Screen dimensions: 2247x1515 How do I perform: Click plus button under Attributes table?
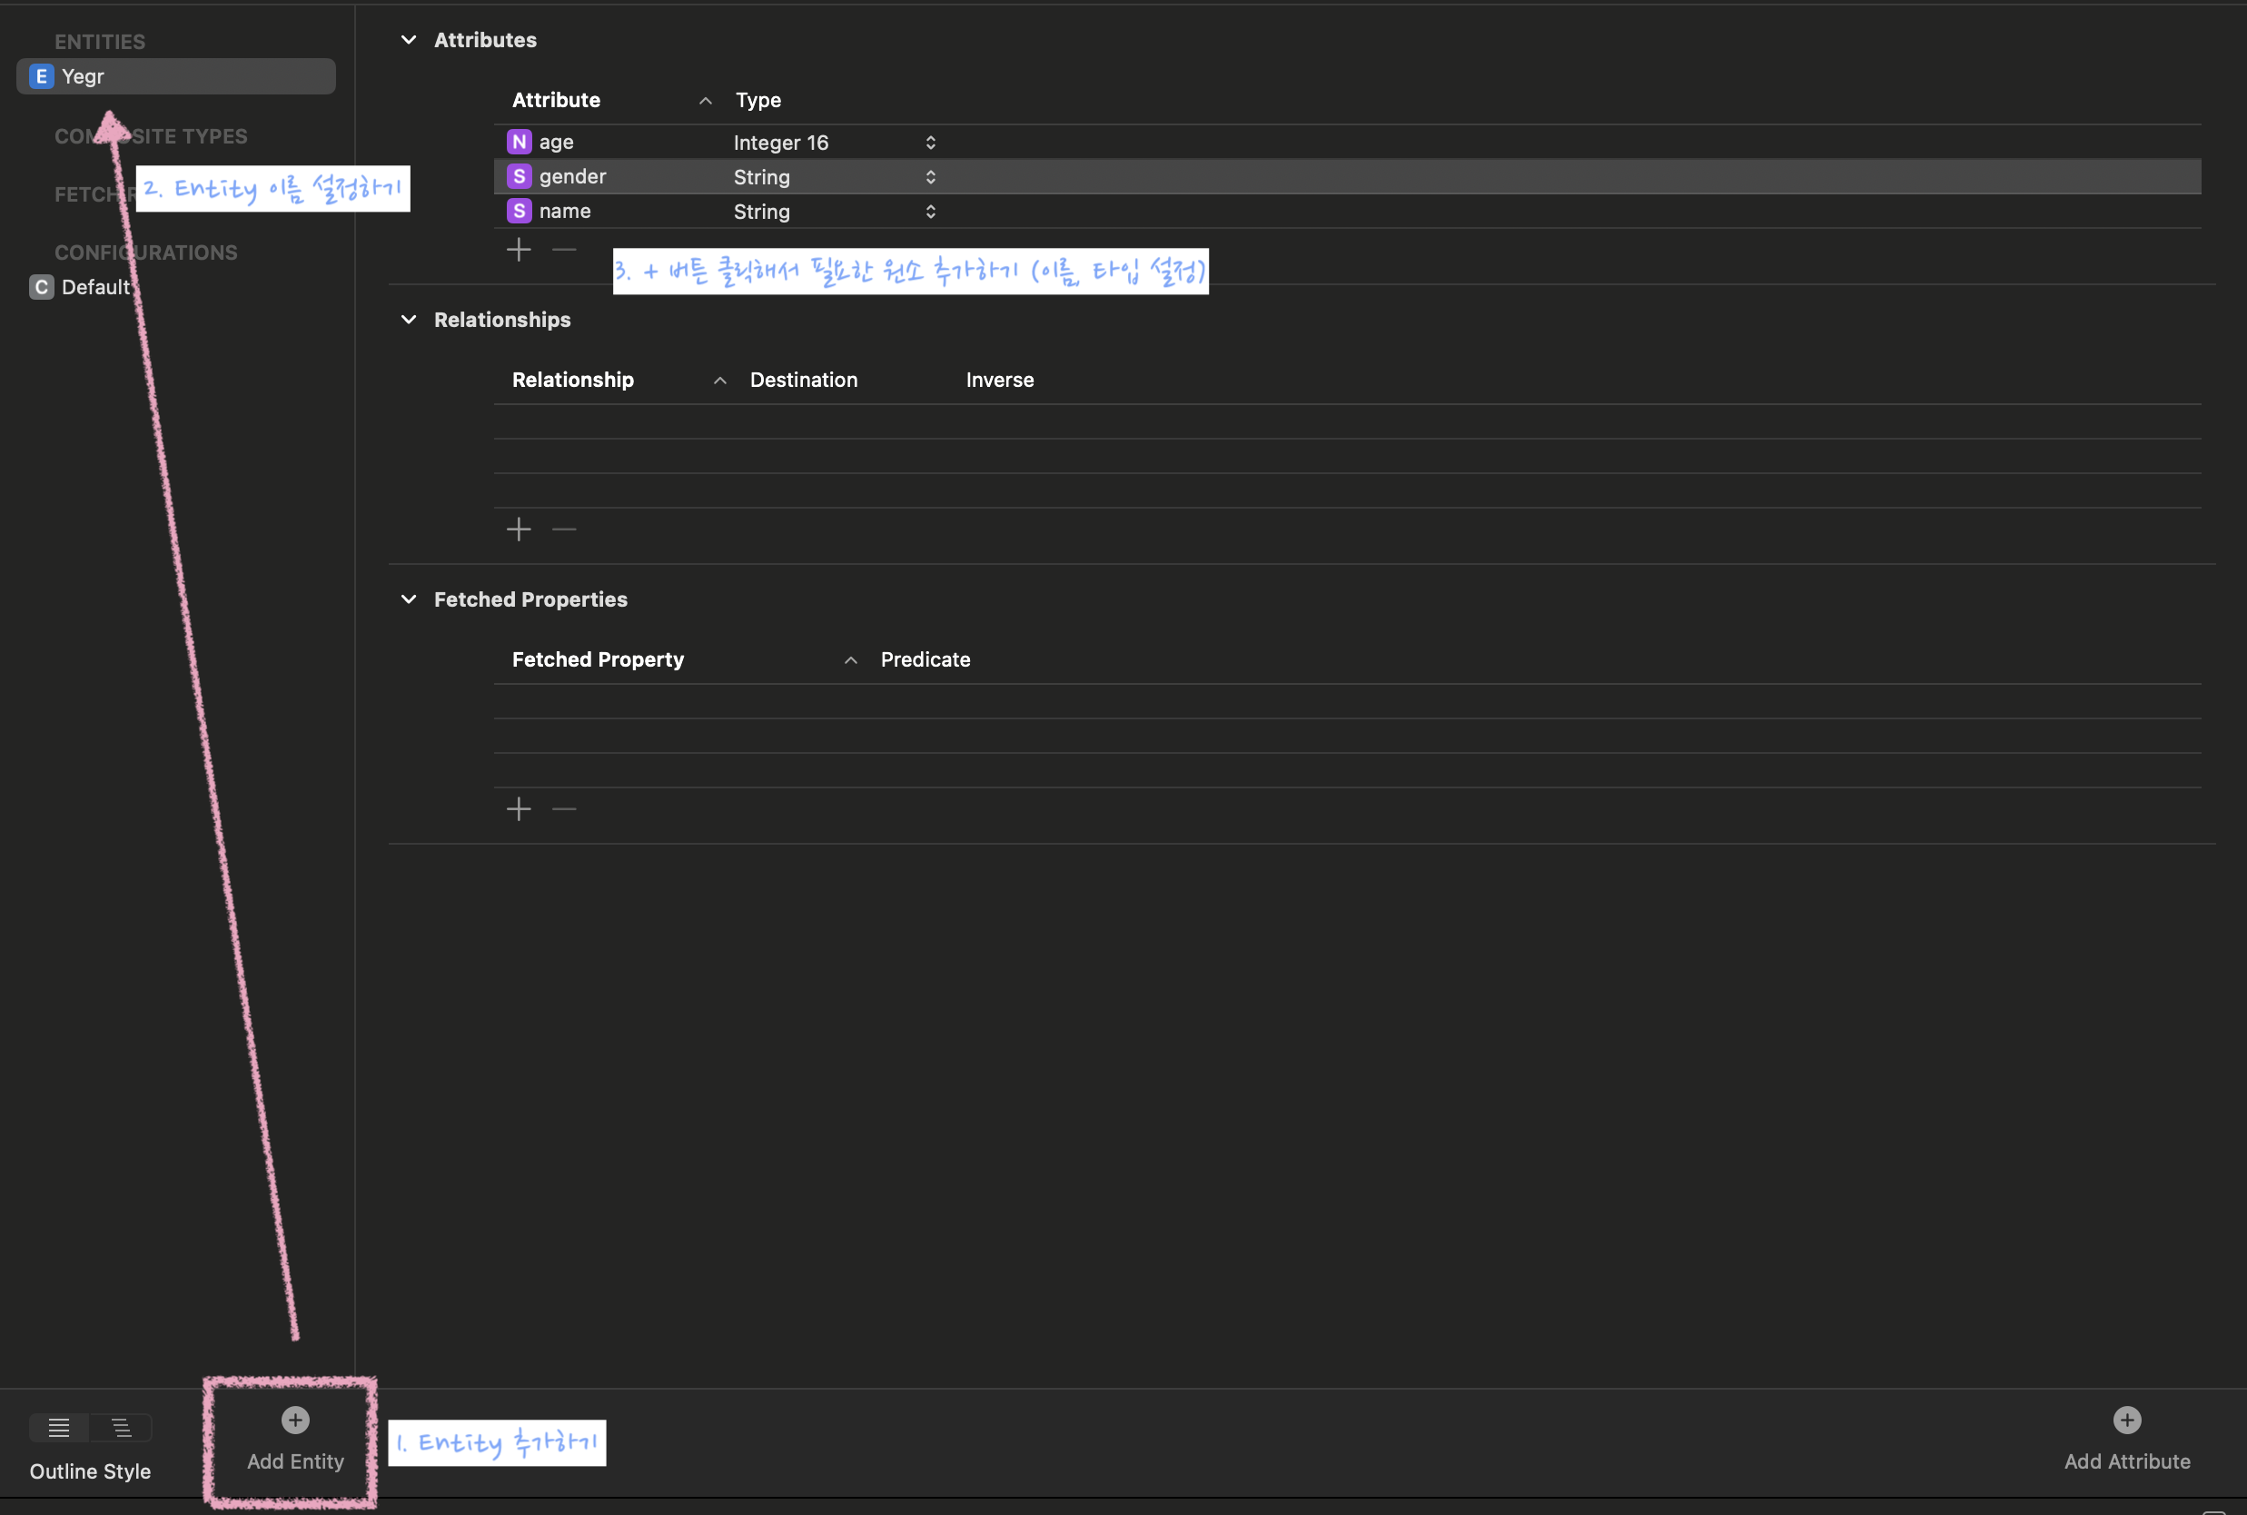click(x=519, y=251)
